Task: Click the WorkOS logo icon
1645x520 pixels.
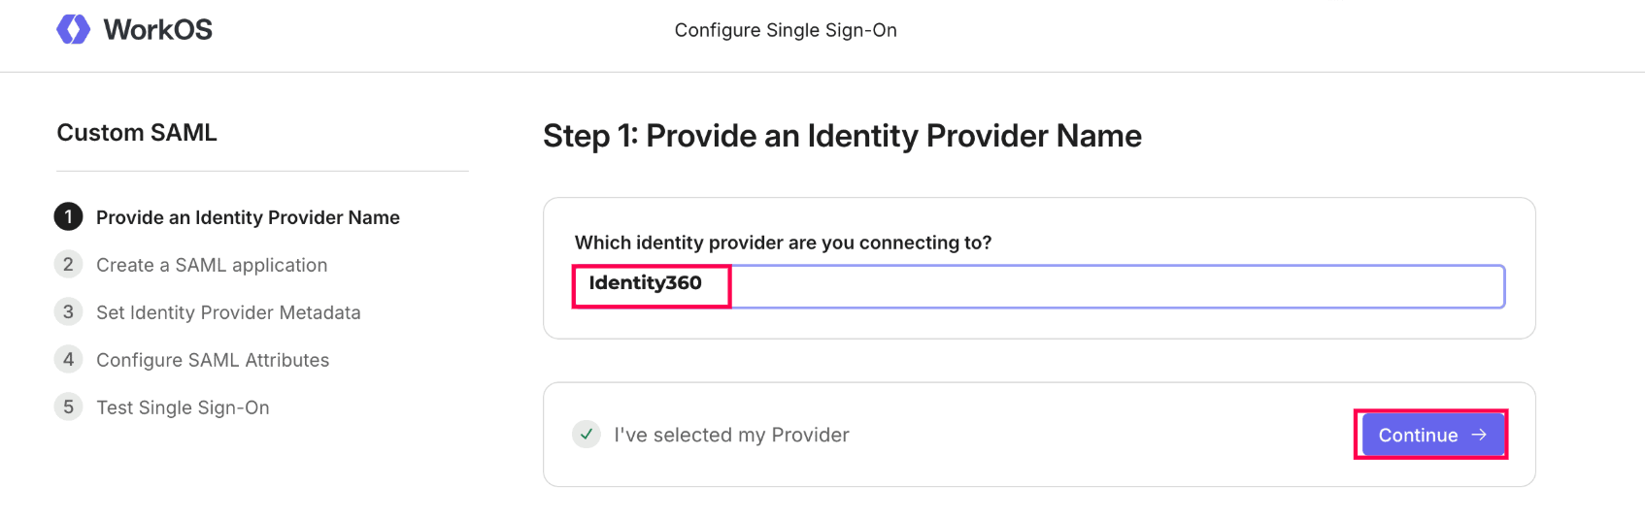Action: point(73,29)
